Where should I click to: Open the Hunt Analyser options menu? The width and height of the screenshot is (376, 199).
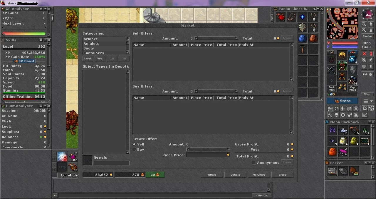[41, 106]
